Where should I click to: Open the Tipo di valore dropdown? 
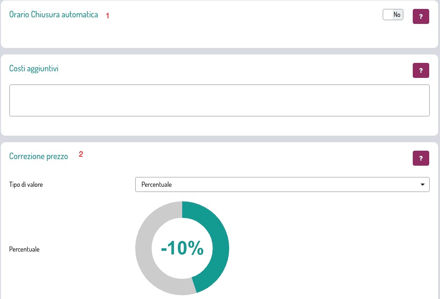tap(282, 184)
